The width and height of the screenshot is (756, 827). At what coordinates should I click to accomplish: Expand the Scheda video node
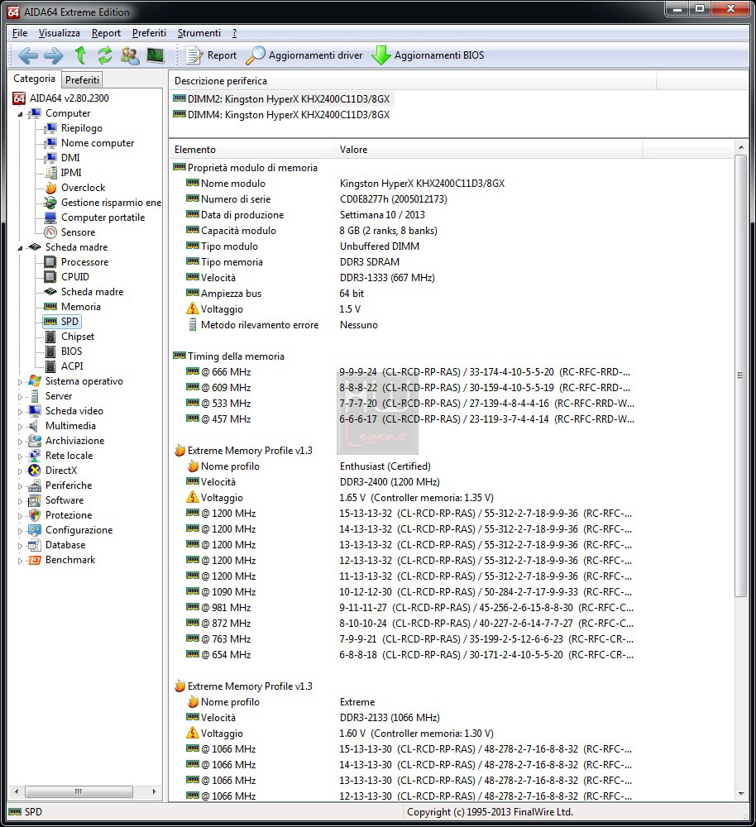click(x=20, y=411)
